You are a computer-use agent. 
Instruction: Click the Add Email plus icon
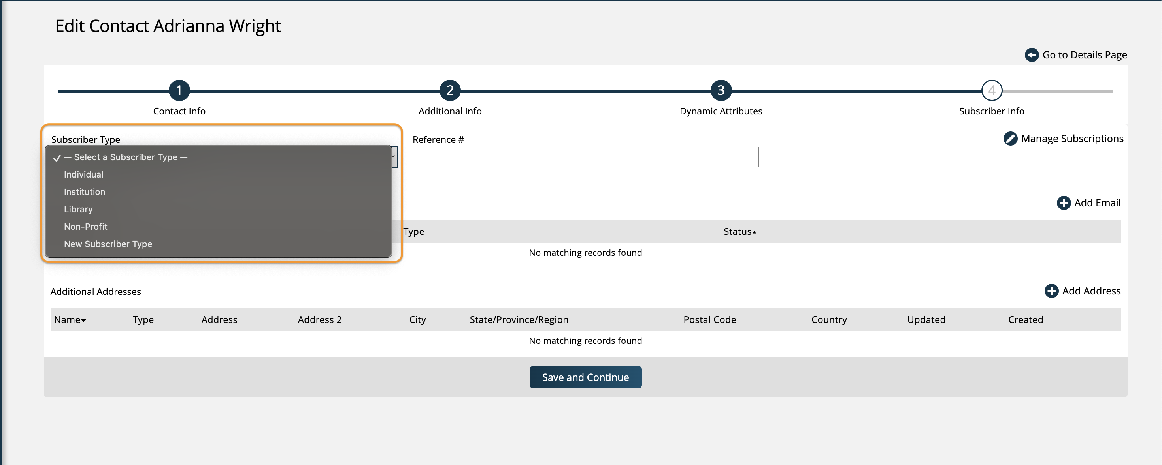coord(1063,203)
